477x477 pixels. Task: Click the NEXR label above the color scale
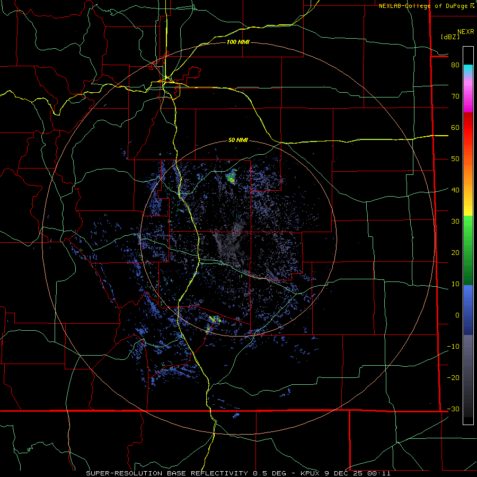coord(465,32)
